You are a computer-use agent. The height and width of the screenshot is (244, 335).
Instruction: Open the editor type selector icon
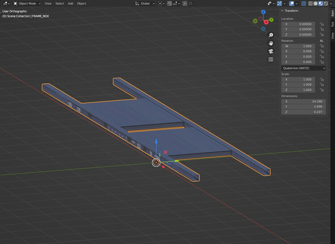click(6, 4)
